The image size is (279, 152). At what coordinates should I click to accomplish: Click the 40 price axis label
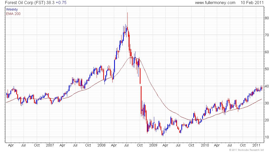[267, 86]
